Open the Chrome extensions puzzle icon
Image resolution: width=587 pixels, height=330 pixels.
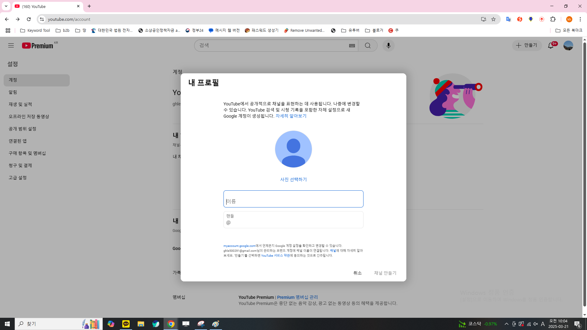coord(553,19)
